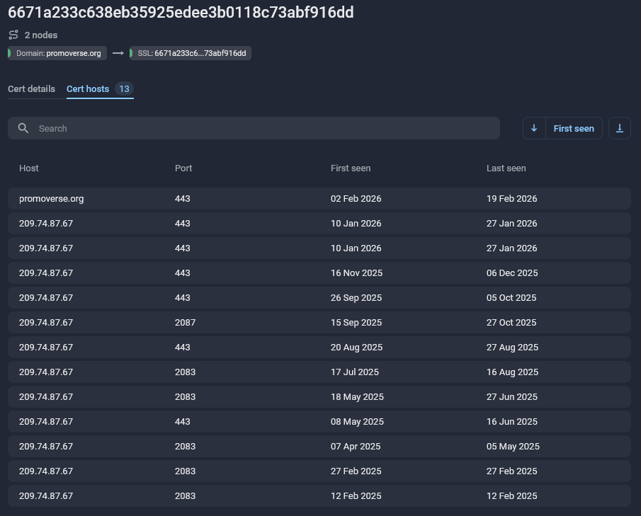Click the 13 count badge on Cert hosts

pyautogui.click(x=124, y=89)
